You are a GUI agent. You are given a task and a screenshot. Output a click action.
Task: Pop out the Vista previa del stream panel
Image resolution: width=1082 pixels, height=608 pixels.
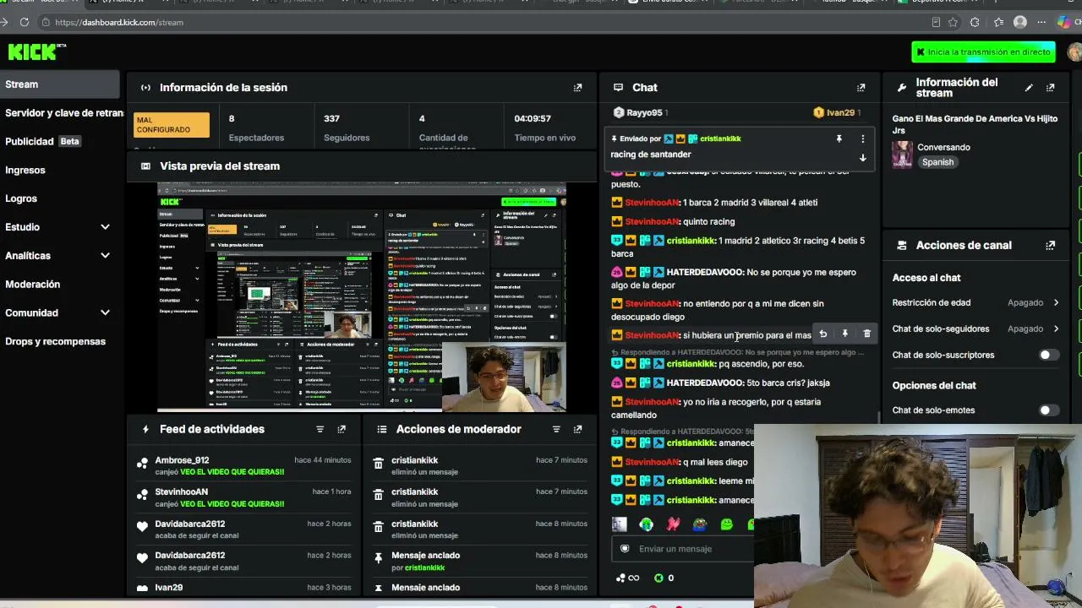pyautogui.click(x=577, y=166)
